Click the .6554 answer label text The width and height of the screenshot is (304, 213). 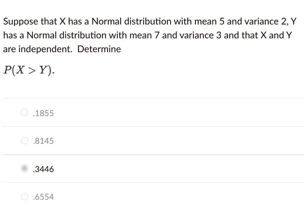(43, 197)
